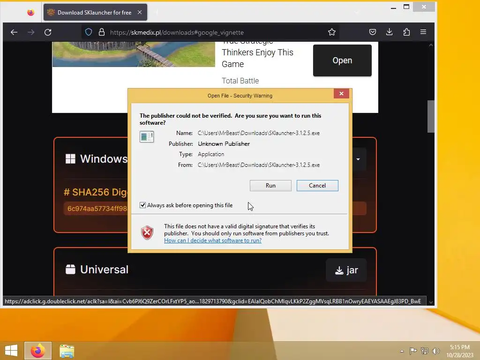Image resolution: width=480 pixels, height=360 pixels.
Task: Click the taskbar clock showing 5:15 PM
Action: (460, 351)
